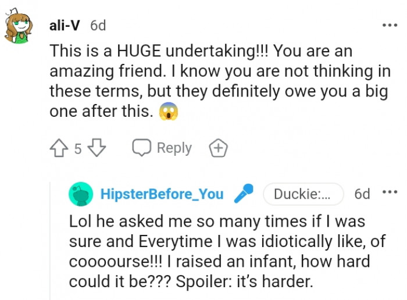Click the screaming face emoji
This screenshot has height=300, width=407.
click(x=167, y=112)
